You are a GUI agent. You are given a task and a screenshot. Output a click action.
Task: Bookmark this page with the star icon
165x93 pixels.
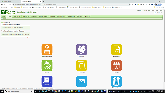click(x=129, y=4)
